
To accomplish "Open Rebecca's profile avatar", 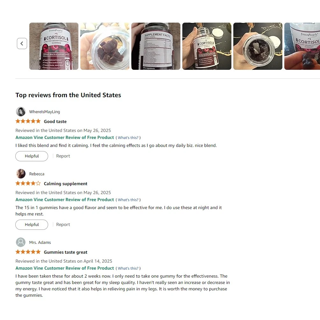I will pos(21,174).
